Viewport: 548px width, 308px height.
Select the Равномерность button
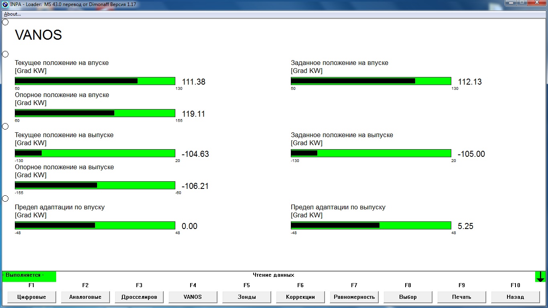pyautogui.click(x=354, y=297)
